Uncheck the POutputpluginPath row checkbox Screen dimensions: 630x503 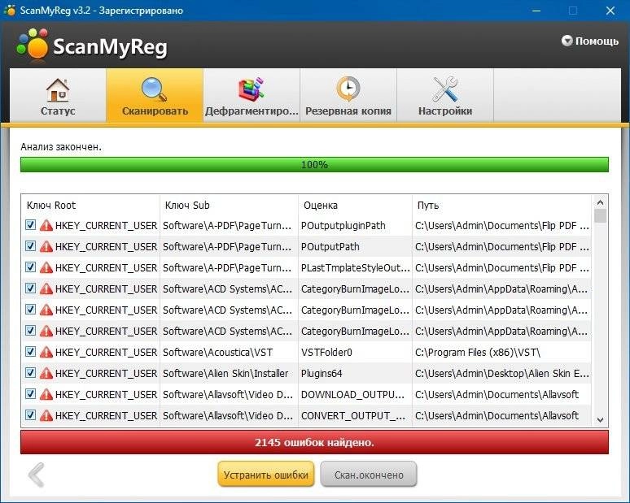pyautogui.click(x=31, y=225)
